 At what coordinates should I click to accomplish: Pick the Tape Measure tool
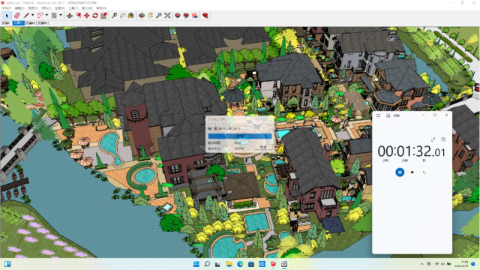click(114, 15)
